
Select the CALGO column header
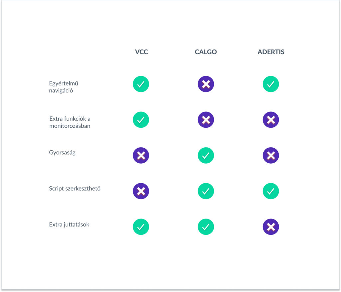pos(206,52)
